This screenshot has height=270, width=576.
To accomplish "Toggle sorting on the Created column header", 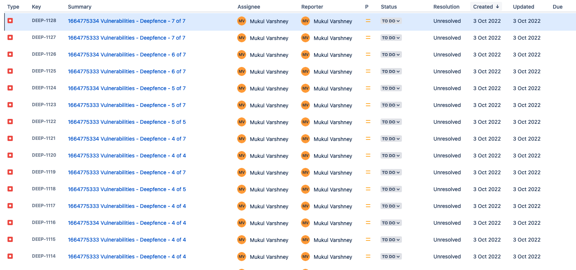I will pyautogui.click(x=486, y=6).
